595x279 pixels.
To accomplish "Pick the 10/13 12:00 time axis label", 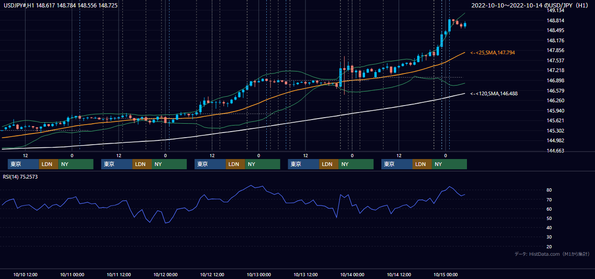I will pos(305,274).
